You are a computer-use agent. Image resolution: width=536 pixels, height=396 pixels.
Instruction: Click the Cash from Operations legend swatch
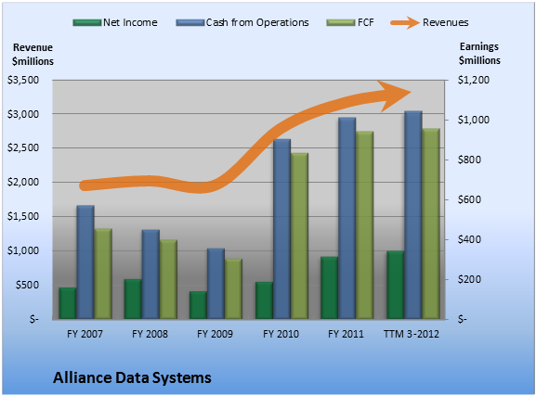point(190,23)
